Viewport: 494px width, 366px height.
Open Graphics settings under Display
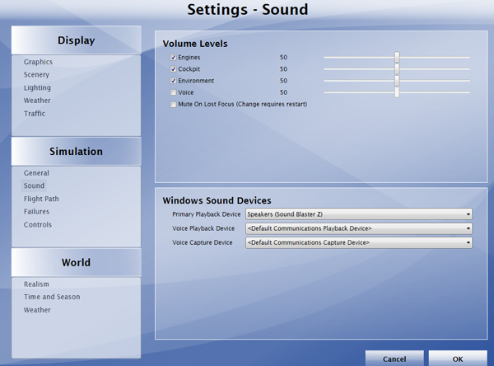coord(38,62)
